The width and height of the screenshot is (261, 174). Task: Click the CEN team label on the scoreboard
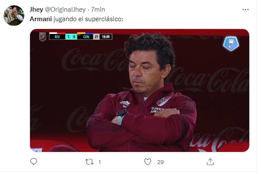[x=85, y=37]
